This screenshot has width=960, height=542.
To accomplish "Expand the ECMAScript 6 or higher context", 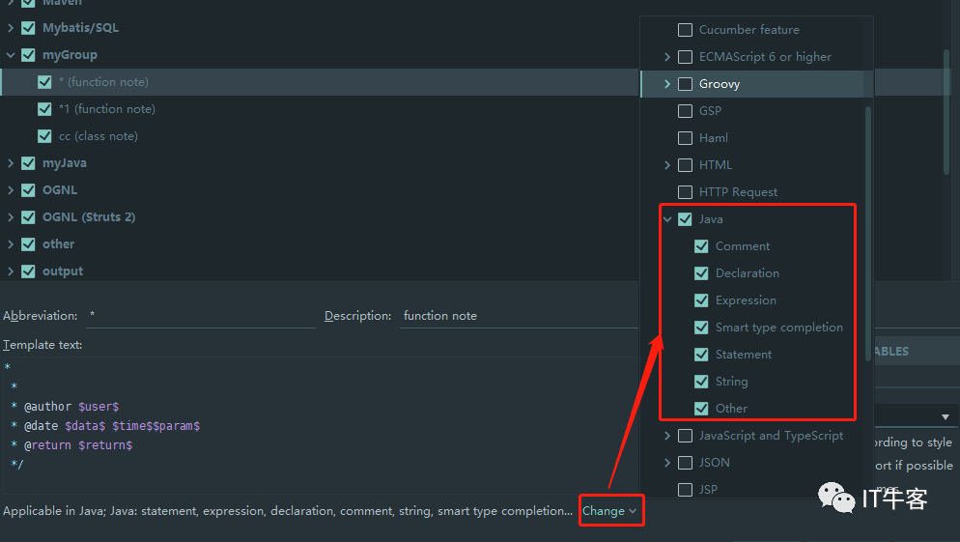I will click(667, 57).
